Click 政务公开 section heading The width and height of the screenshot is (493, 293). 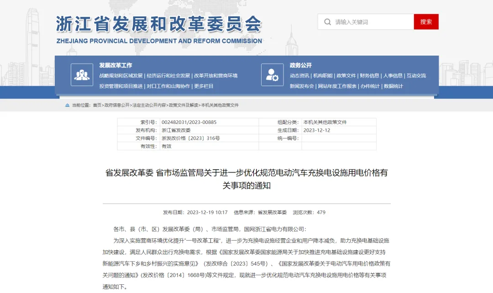pos(300,65)
